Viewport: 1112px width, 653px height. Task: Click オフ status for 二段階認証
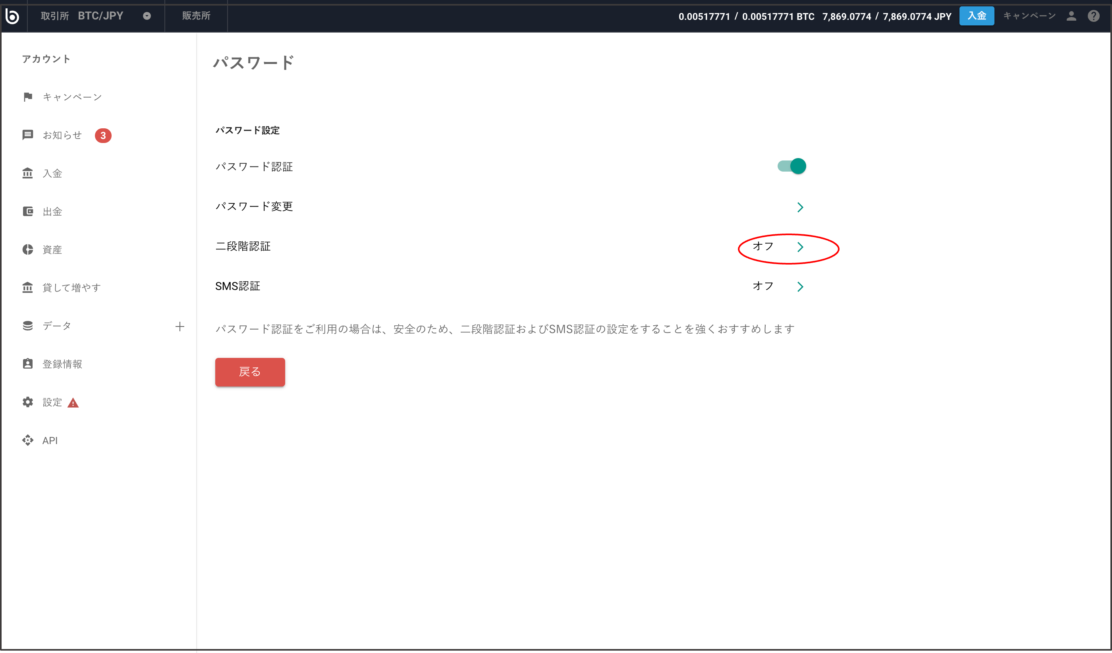[763, 246]
